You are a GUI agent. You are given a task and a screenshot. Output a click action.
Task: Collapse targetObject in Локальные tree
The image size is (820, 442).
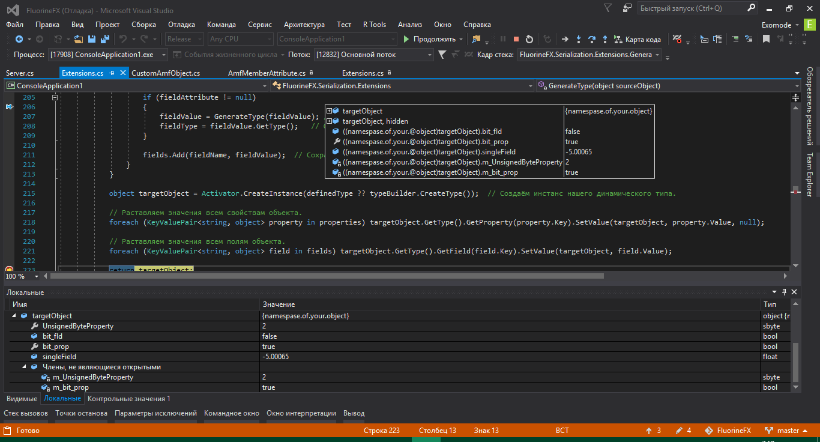pos(14,316)
